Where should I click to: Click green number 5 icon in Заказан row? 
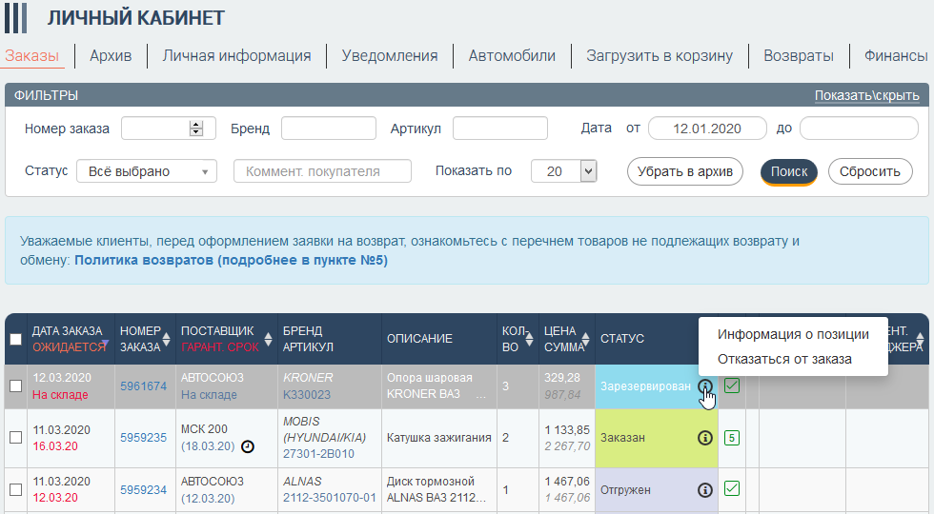732,438
